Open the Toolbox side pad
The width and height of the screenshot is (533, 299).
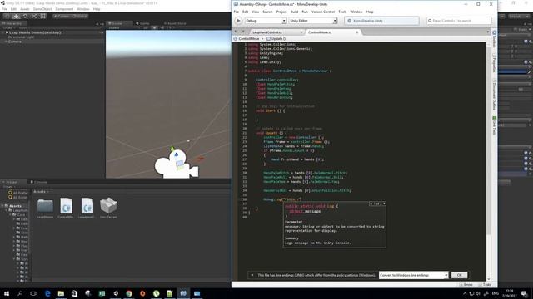coord(494,40)
